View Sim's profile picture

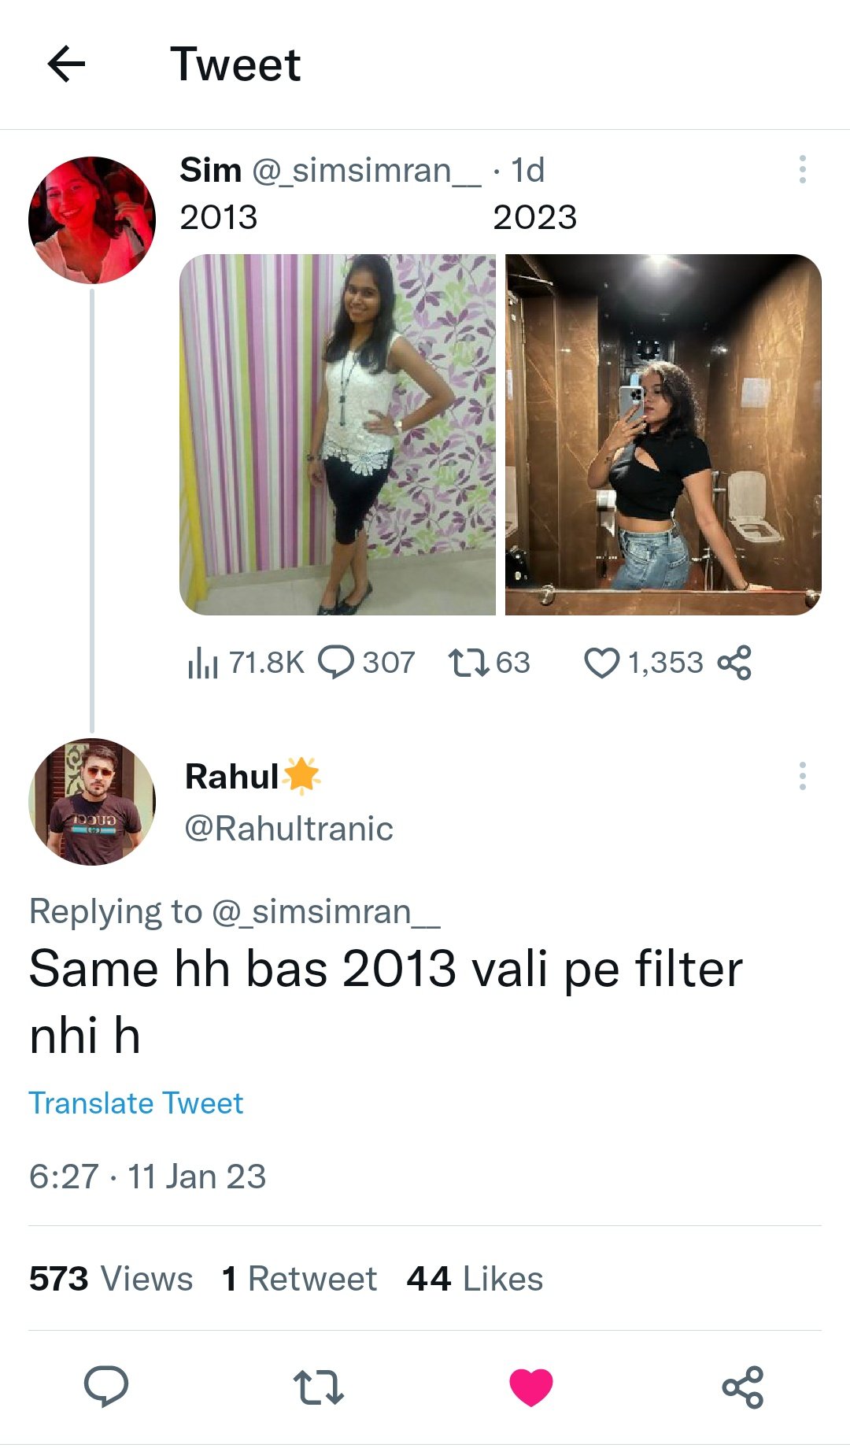click(92, 220)
